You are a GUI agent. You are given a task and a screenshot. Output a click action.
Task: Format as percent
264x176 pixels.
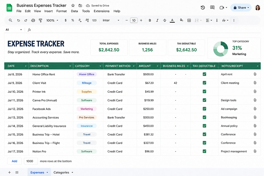[x=73, y=20]
